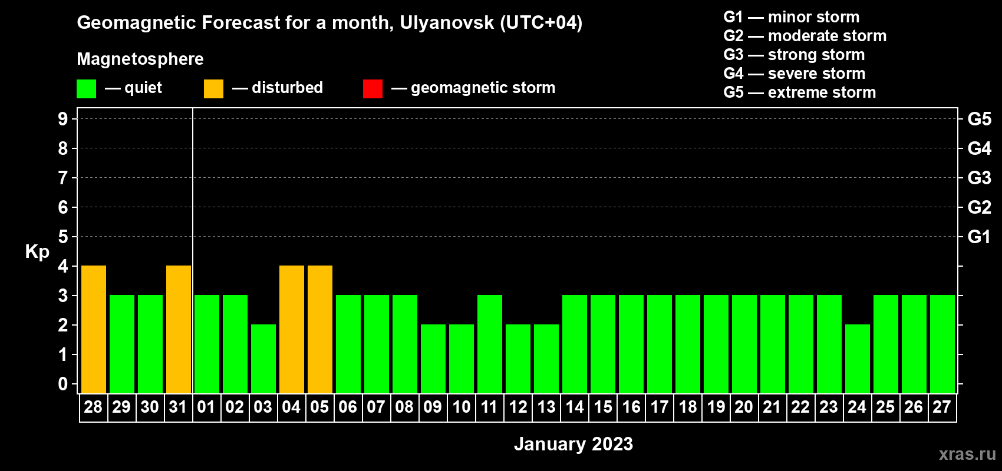Click the date label '14' on the axis

pyautogui.click(x=574, y=407)
